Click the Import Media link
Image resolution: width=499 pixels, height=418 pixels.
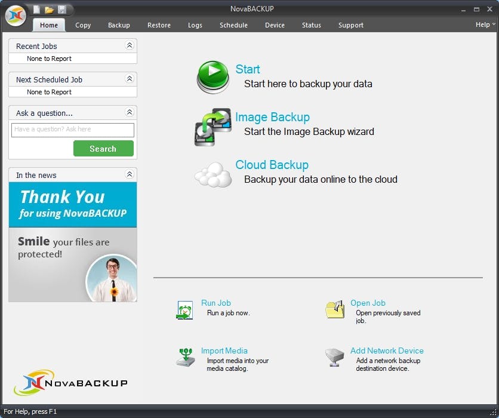(x=224, y=351)
